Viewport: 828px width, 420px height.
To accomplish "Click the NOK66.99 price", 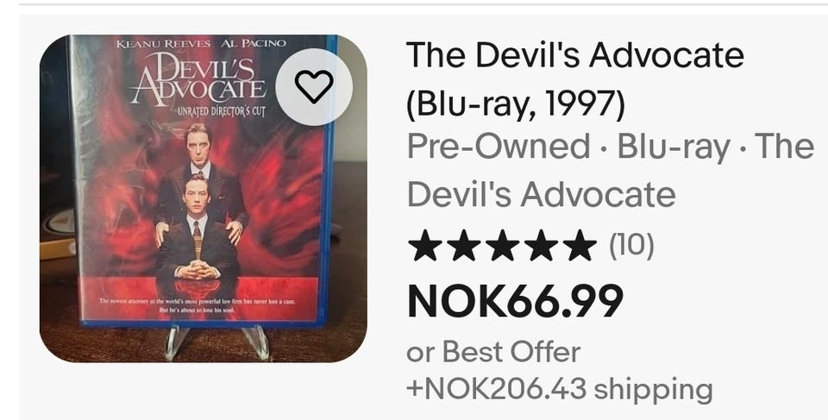I will [516, 301].
